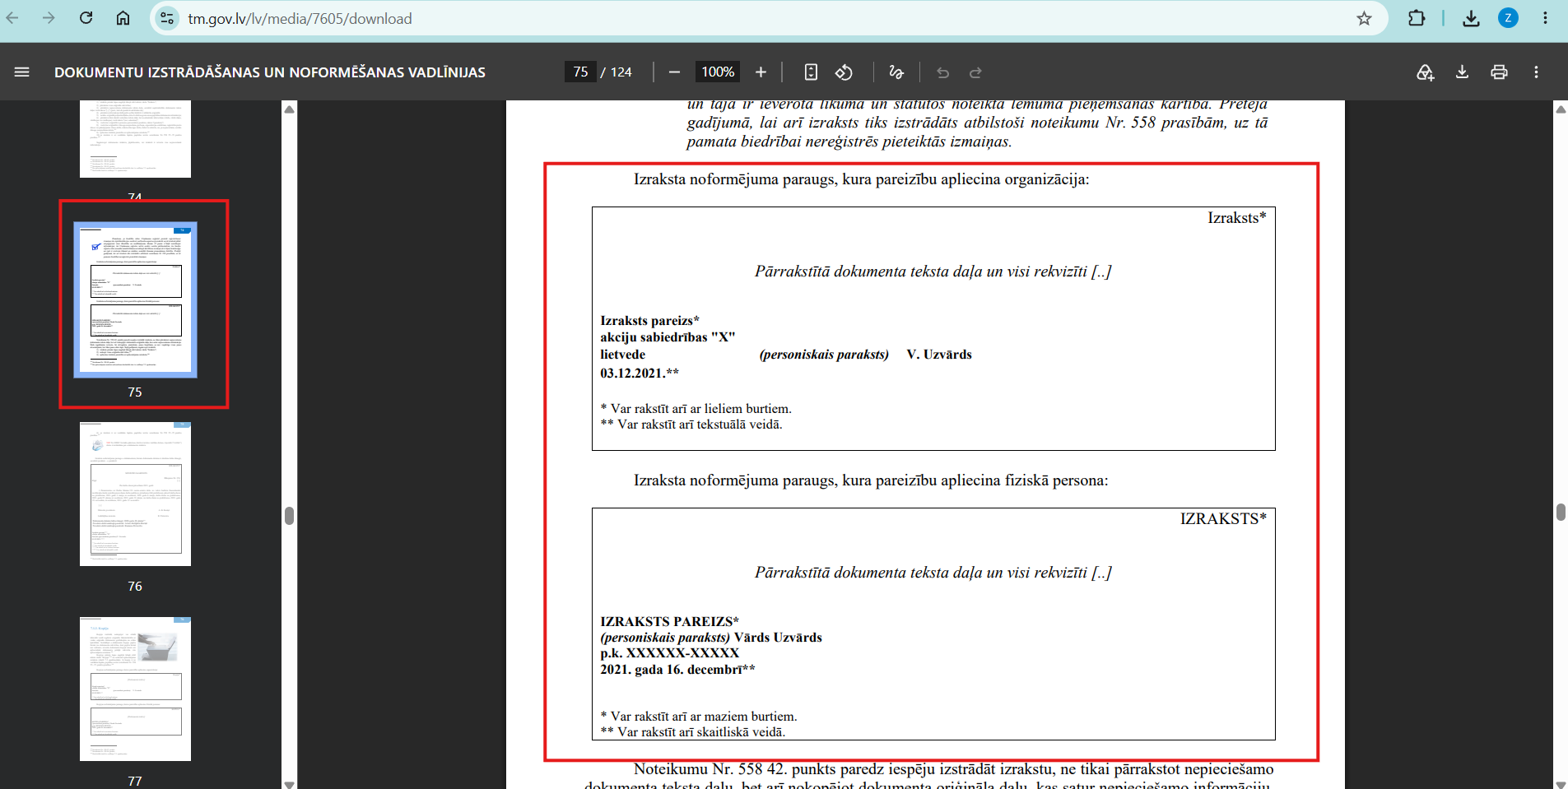Viewport: 1568px width, 789px height.
Task: Toggle the PDF sidebar menu icon
Action: [22, 72]
